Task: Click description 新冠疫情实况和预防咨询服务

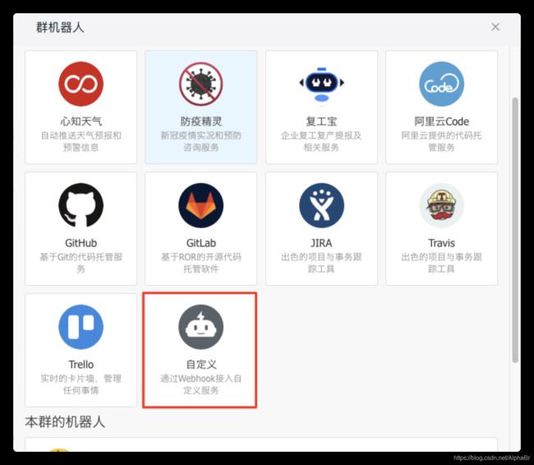Action: pyautogui.click(x=201, y=141)
